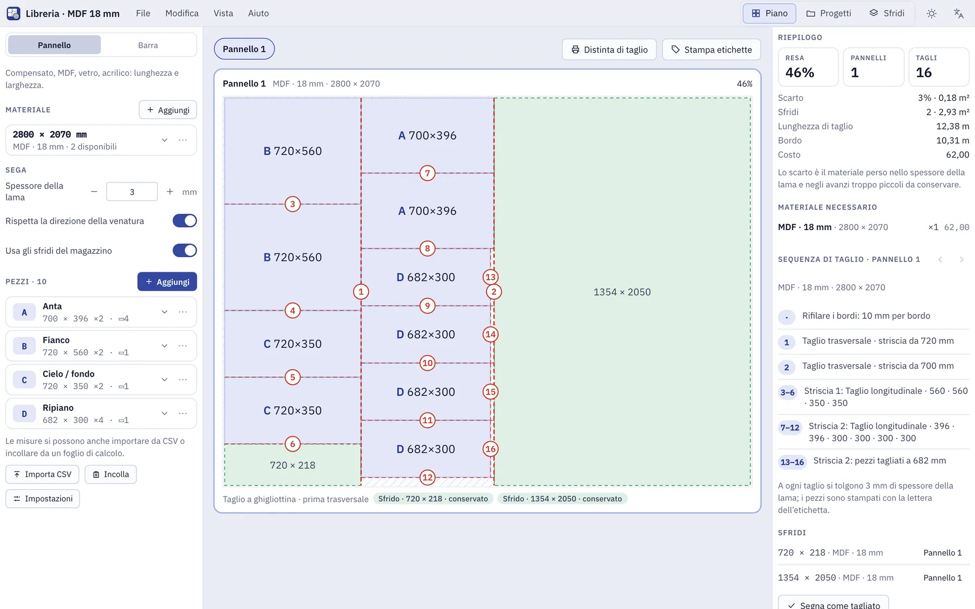Select cut marker 16 on the panel
Viewport: 975px width, 609px height.
[x=490, y=449]
